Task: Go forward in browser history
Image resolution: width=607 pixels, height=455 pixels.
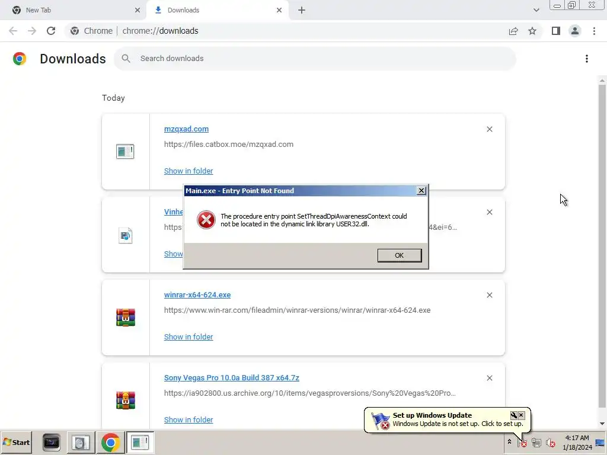Action: point(32,31)
